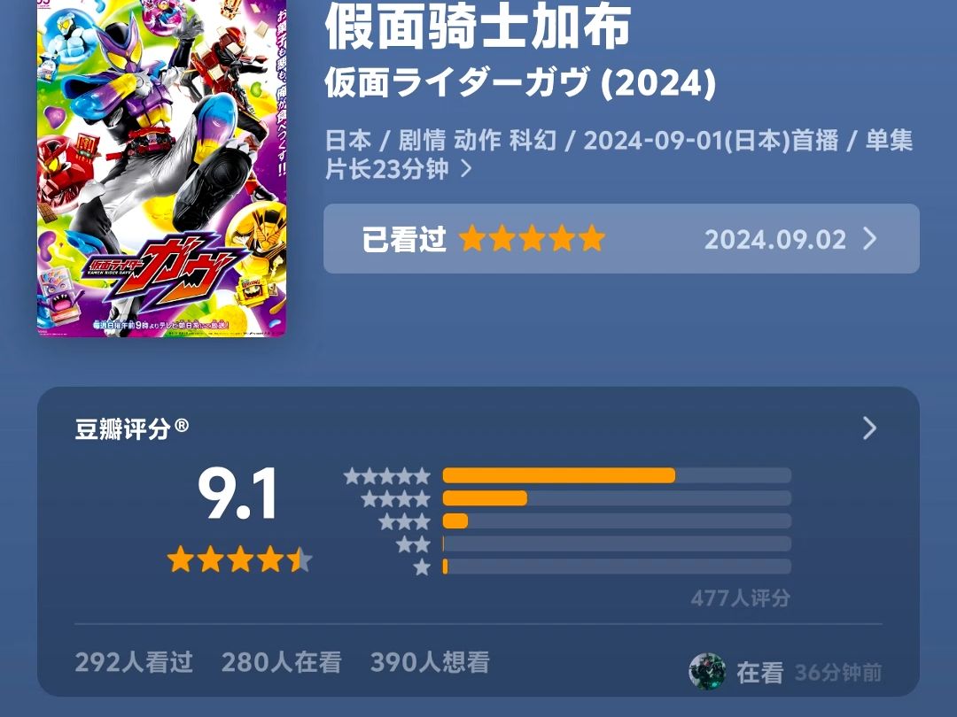Open the Kamen Rider Gavv poster image

click(x=162, y=167)
